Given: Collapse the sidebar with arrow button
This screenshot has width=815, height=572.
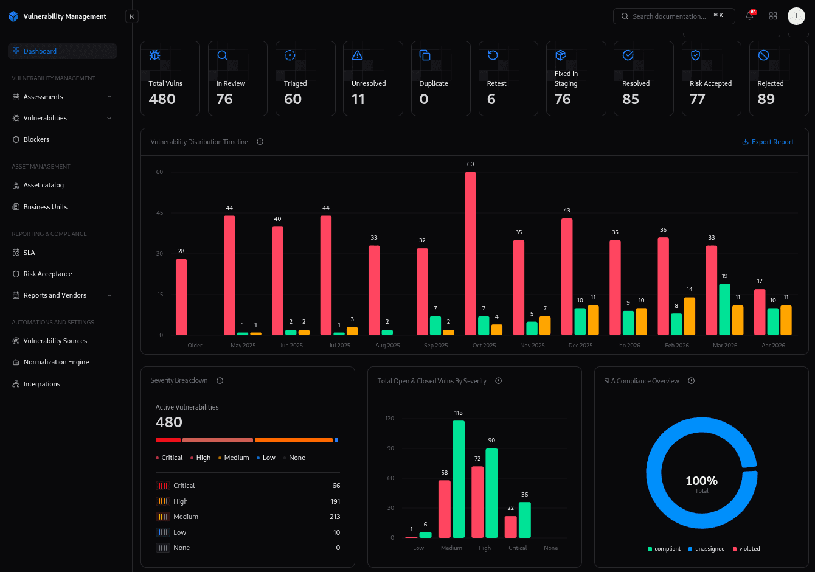Looking at the screenshot, I should coord(132,16).
